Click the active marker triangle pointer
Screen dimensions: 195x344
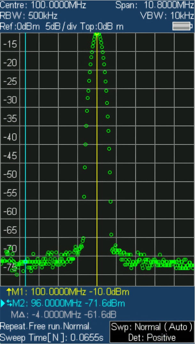pyautogui.click(x=3, y=304)
